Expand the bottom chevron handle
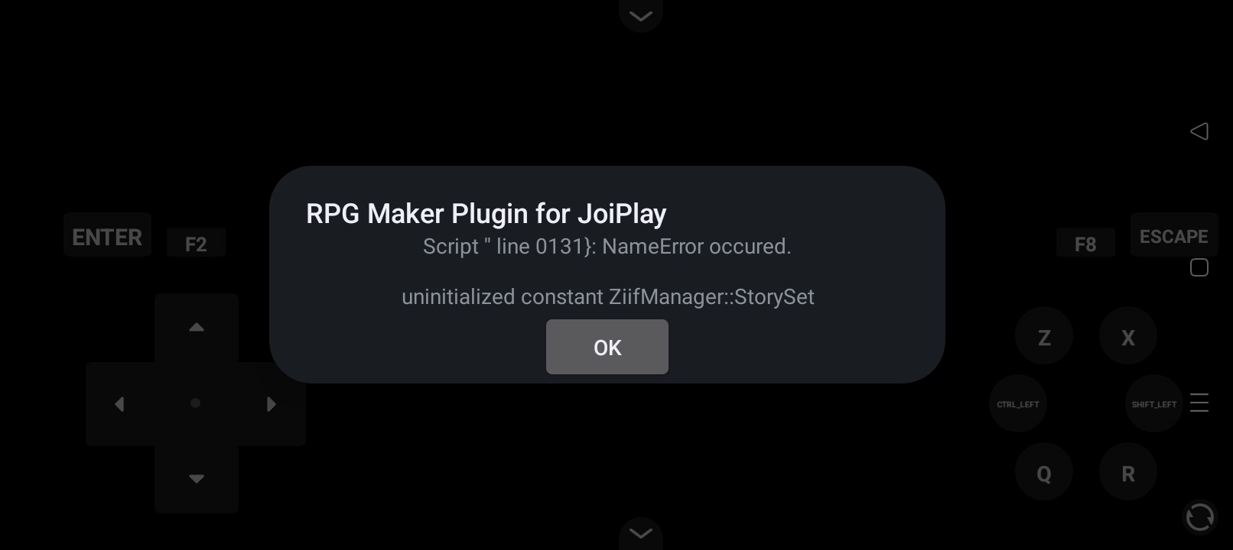Viewport: 1233px width, 550px height. click(x=641, y=533)
